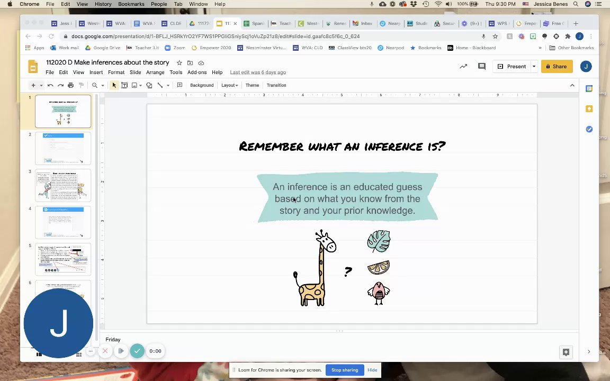Select the Text box tool
610x381 pixels.
click(x=124, y=85)
